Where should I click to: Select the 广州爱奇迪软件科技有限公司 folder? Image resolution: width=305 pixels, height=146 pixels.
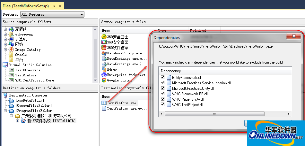(x=46, y=116)
